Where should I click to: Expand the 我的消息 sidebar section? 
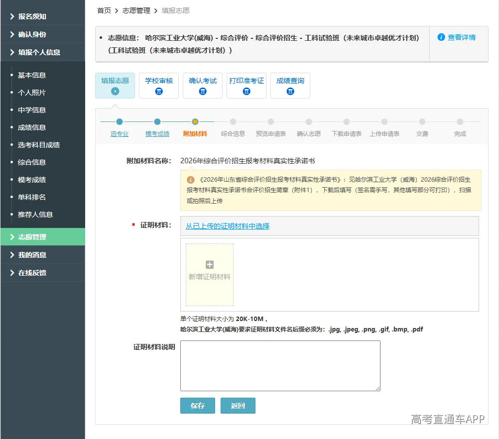pyautogui.click(x=43, y=255)
